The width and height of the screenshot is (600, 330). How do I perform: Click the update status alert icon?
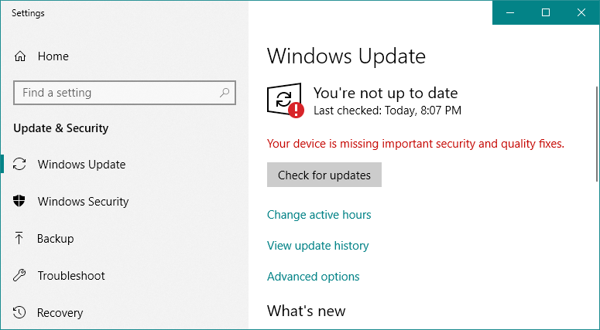click(285, 101)
